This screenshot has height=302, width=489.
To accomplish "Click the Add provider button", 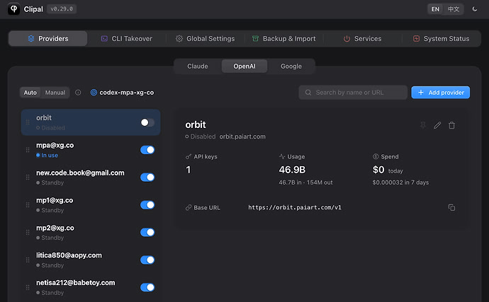I will (440, 93).
